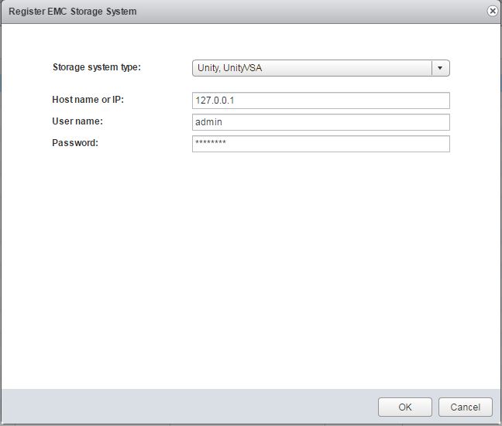Dismiss the dialog with the Cancel button
The width and height of the screenshot is (502, 426).
465,407
